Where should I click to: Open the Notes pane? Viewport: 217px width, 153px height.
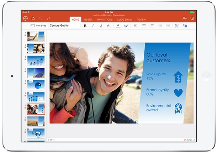click(x=190, y=140)
